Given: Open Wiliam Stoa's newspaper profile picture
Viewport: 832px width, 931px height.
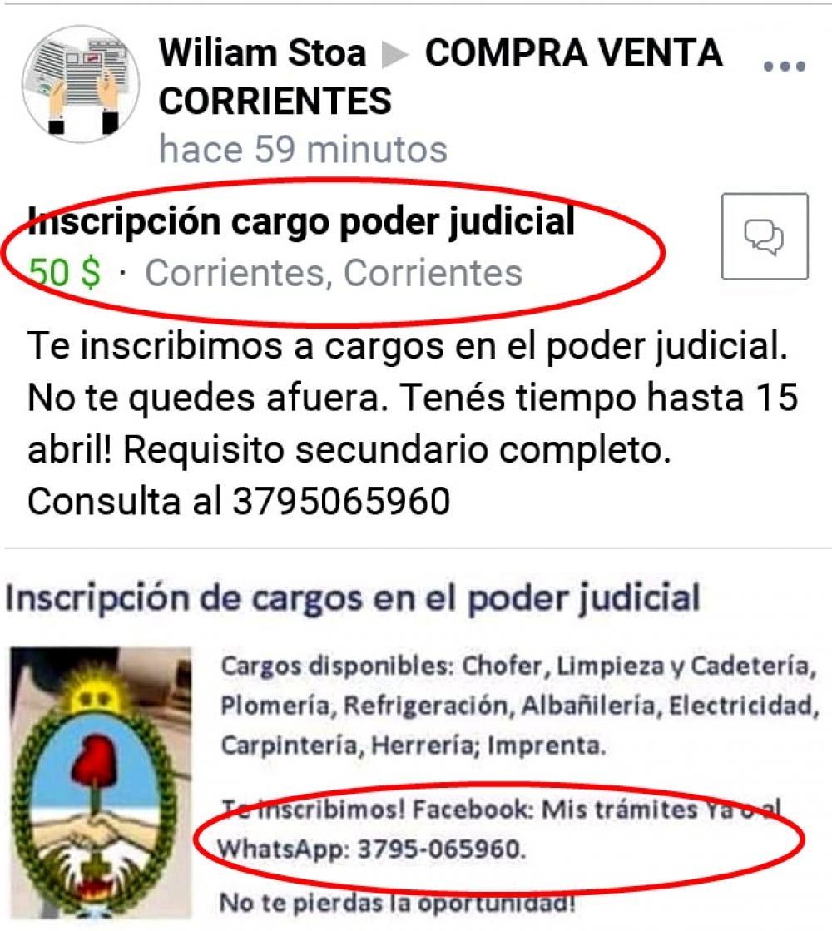Looking at the screenshot, I should pos(80,84).
